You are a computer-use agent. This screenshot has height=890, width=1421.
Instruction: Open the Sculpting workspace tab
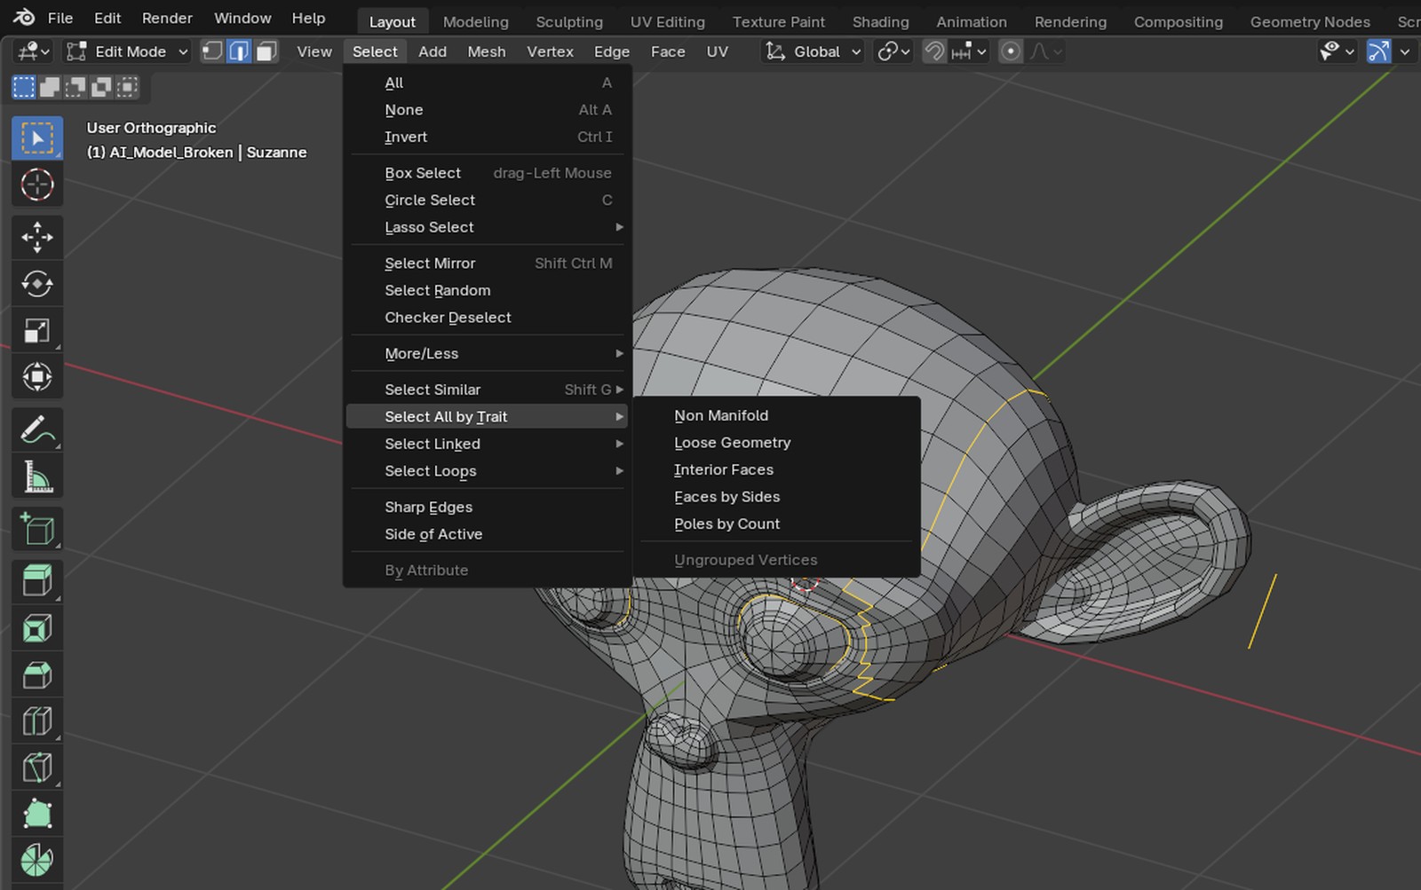[x=568, y=21]
